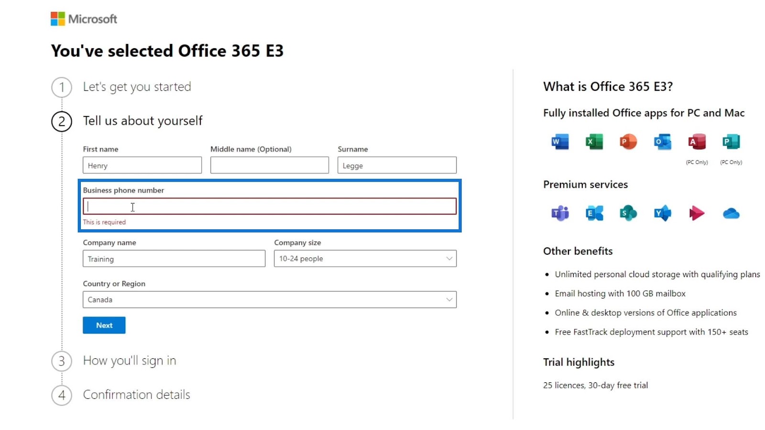
Task: Click the 'First name' label
Action: pos(100,149)
